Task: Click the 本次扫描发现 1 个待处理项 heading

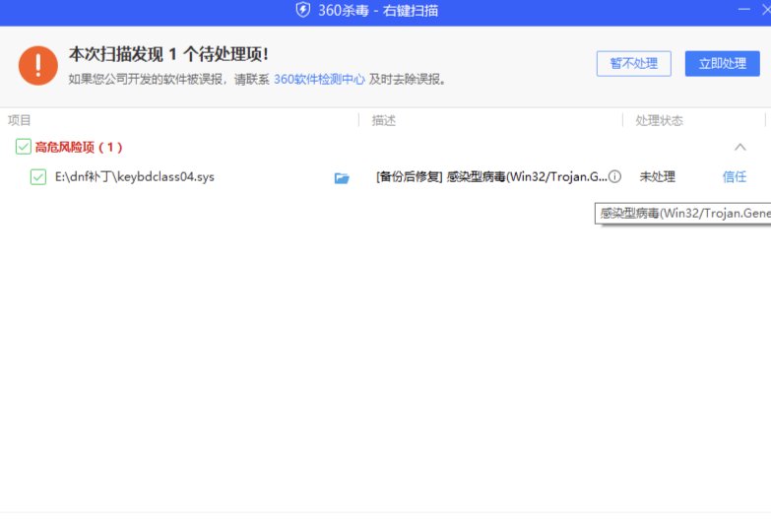Action: click(x=168, y=54)
